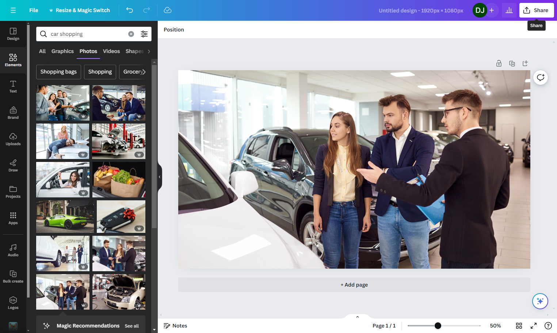Image resolution: width=557 pixels, height=333 pixels.
Task: Duplicate the page
Action: (512, 63)
